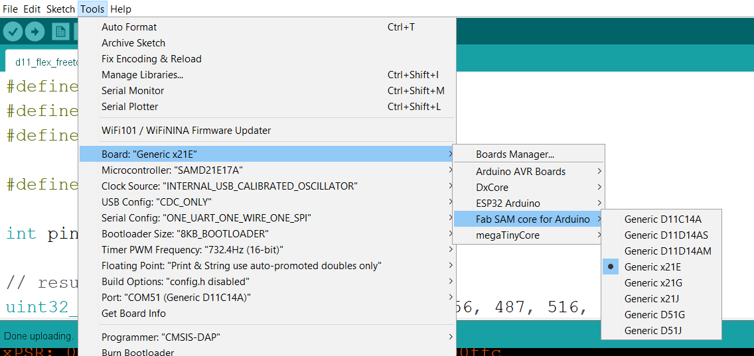Screen dimensions: 754x356
Task: Expand ESP32 Arduino submenu
Action: pyautogui.click(x=529, y=204)
